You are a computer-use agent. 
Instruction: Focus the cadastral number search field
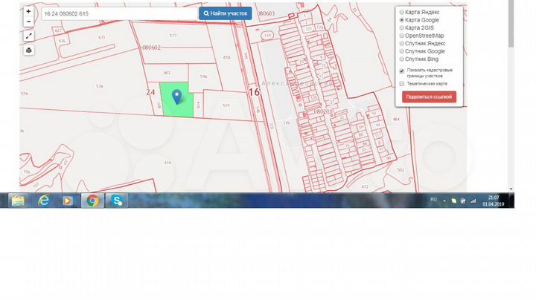tap(120, 13)
